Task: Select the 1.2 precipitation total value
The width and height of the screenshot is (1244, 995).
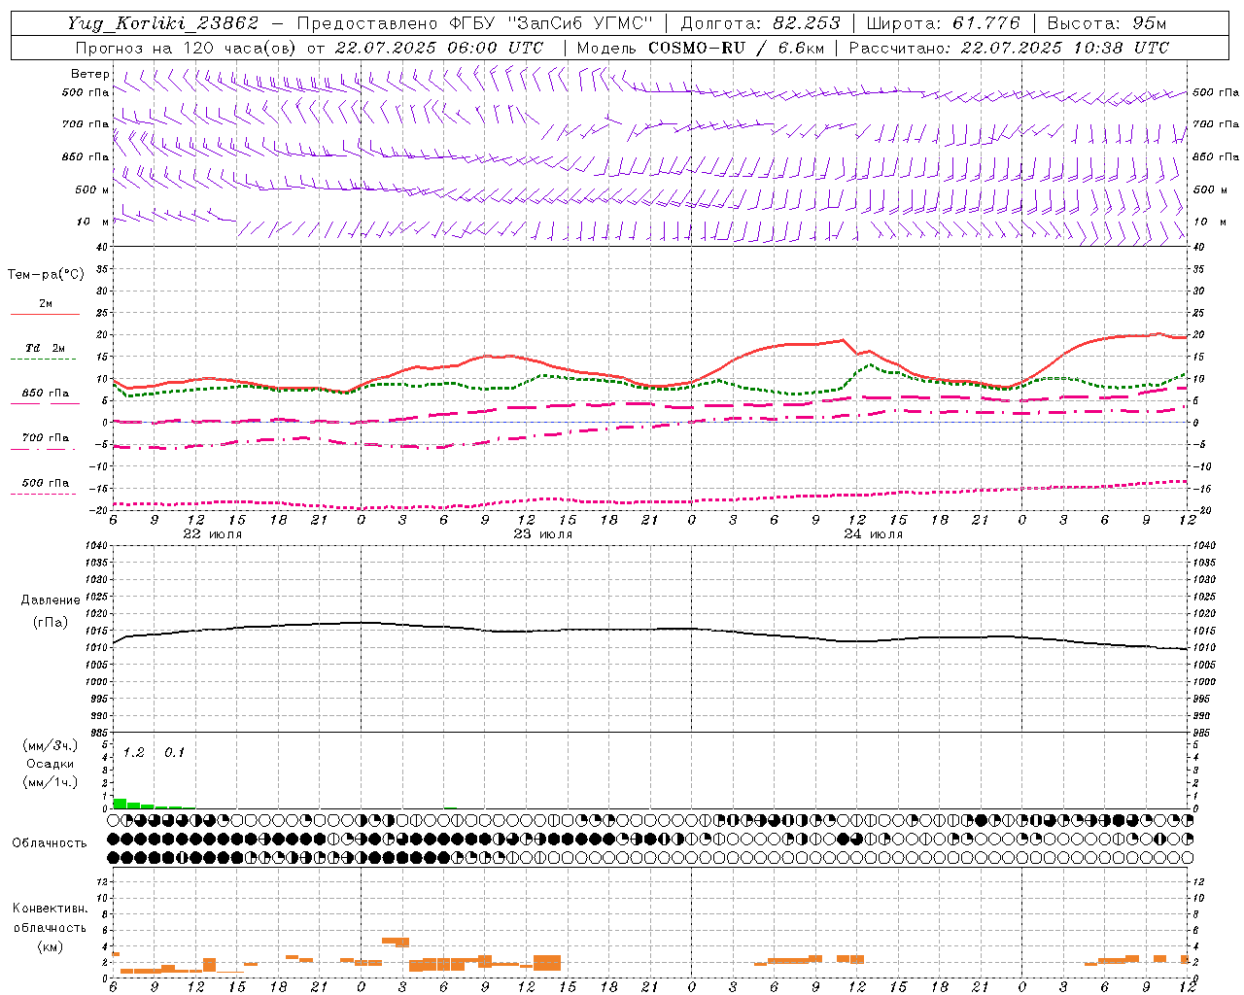Action: 133,753
